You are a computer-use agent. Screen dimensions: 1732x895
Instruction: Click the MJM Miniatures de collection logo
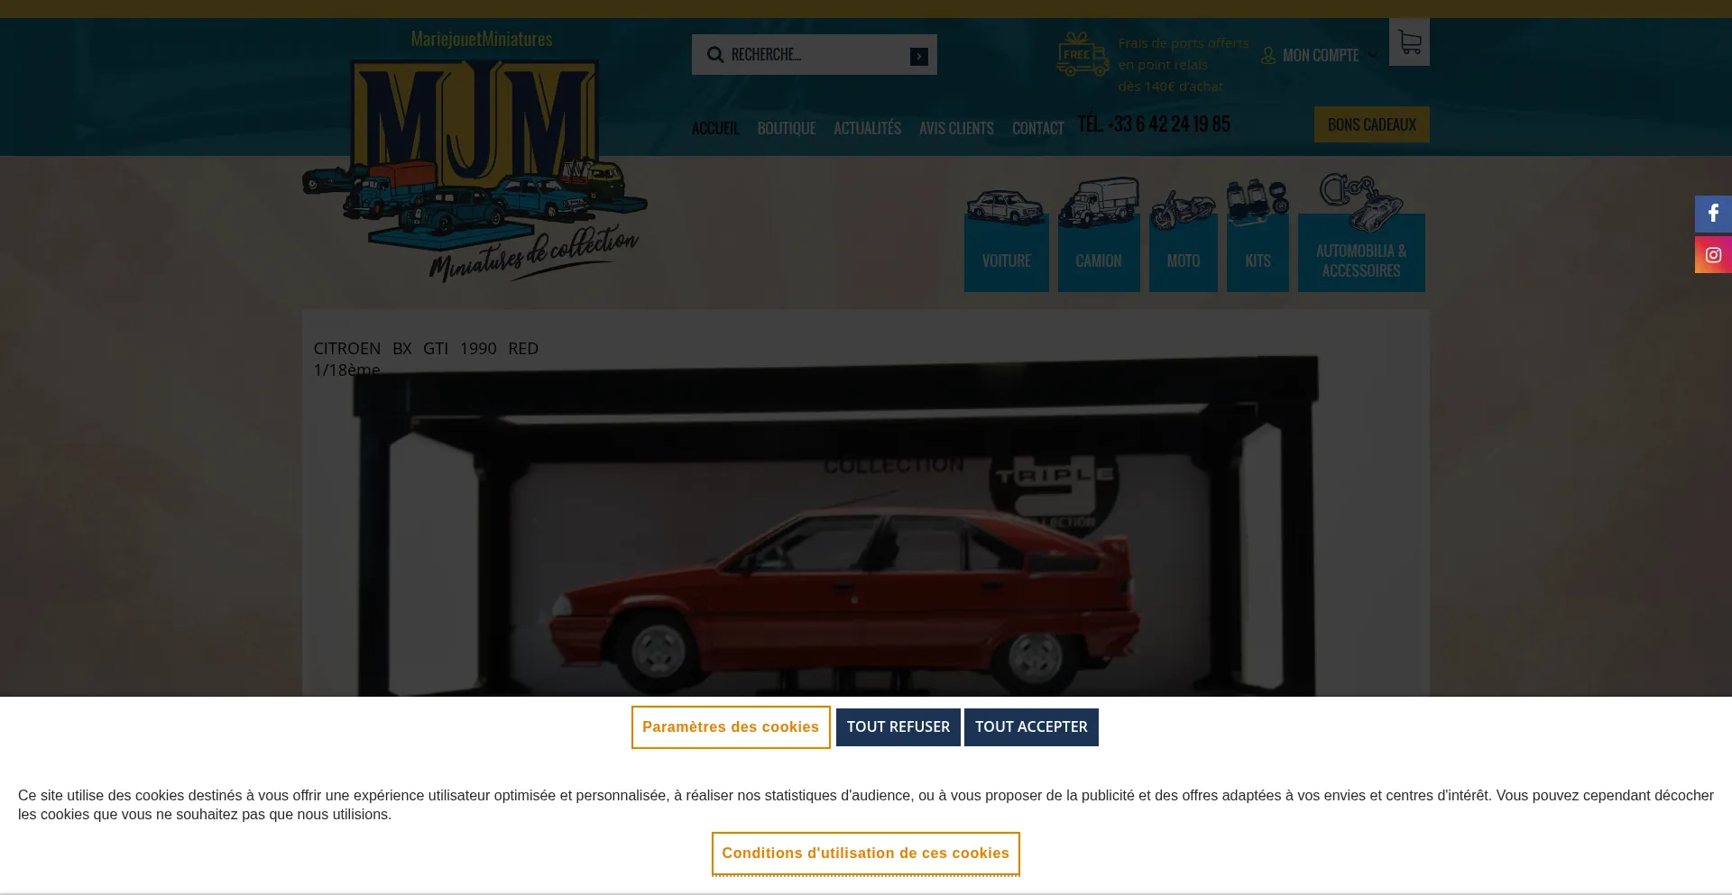474,171
